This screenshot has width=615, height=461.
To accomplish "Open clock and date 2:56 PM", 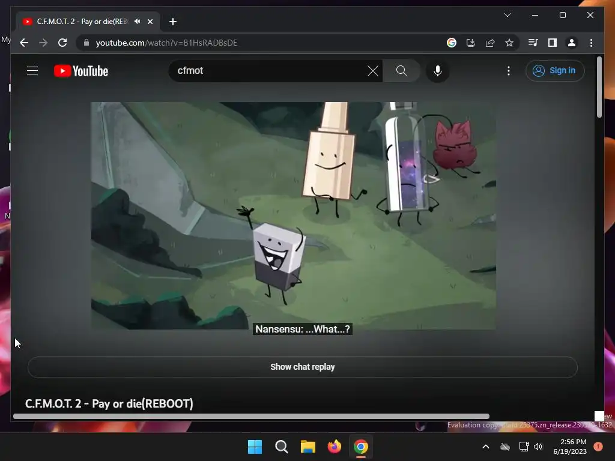I will (570, 447).
